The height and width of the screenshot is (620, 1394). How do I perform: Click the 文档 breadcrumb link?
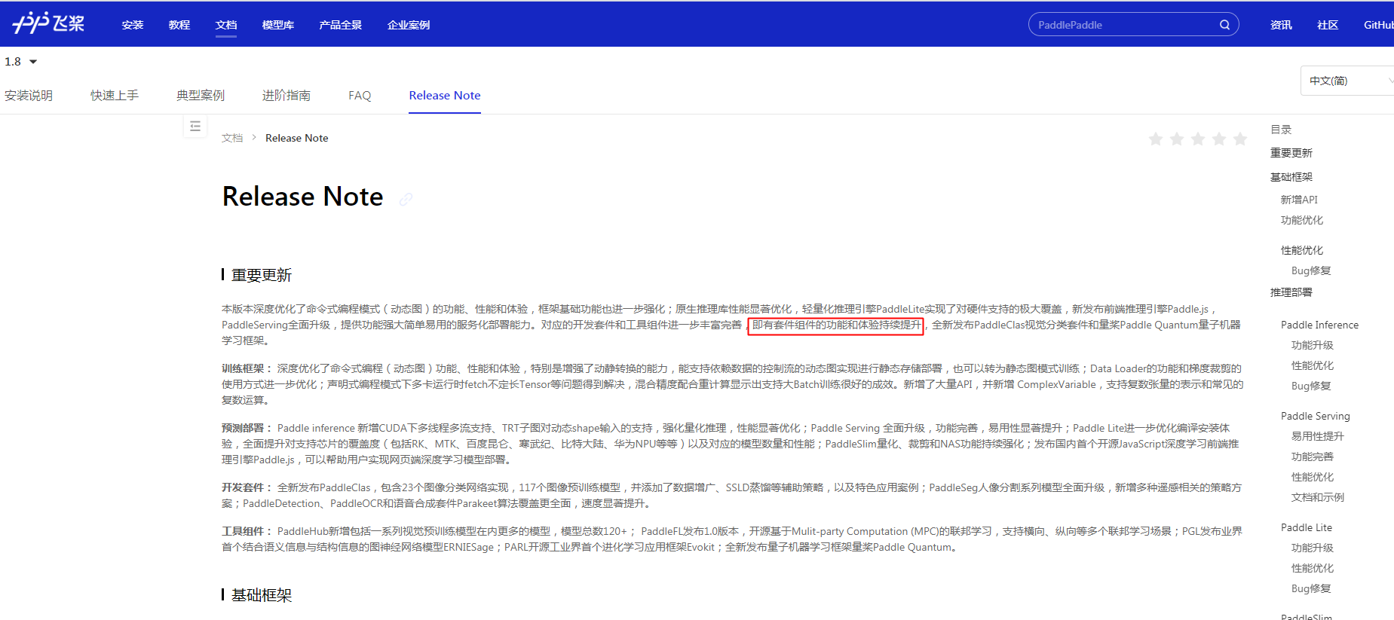pyautogui.click(x=232, y=138)
